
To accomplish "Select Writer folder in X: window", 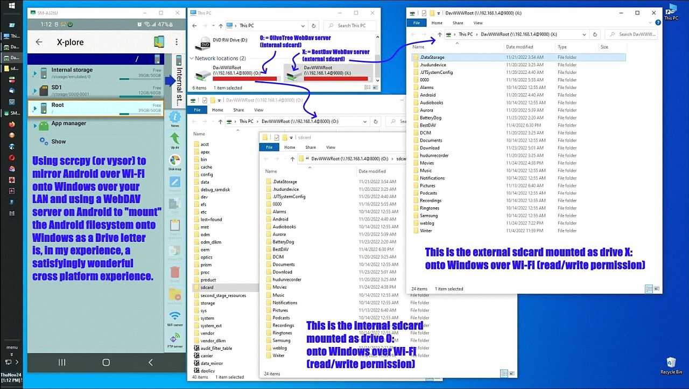I will click(x=426, y=231).
